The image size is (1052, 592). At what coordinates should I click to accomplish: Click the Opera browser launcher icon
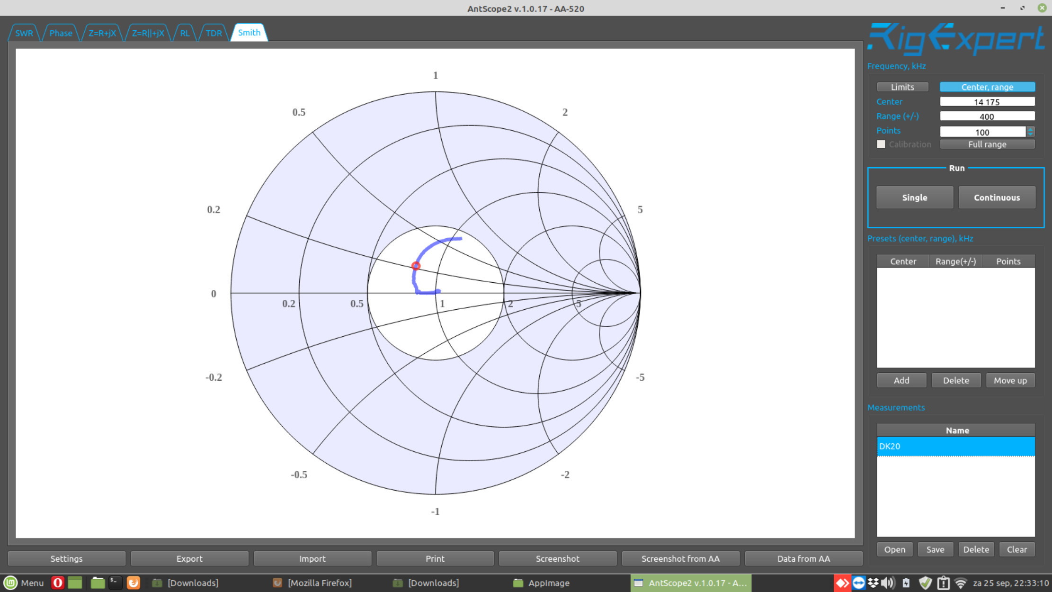[x=57, y=583]
